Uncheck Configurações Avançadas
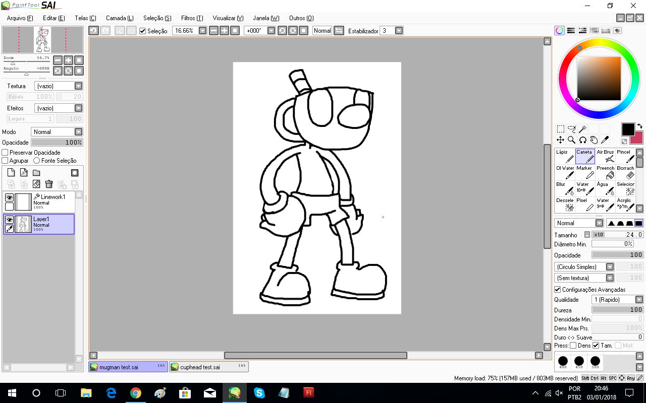 [x=558, y=290]
